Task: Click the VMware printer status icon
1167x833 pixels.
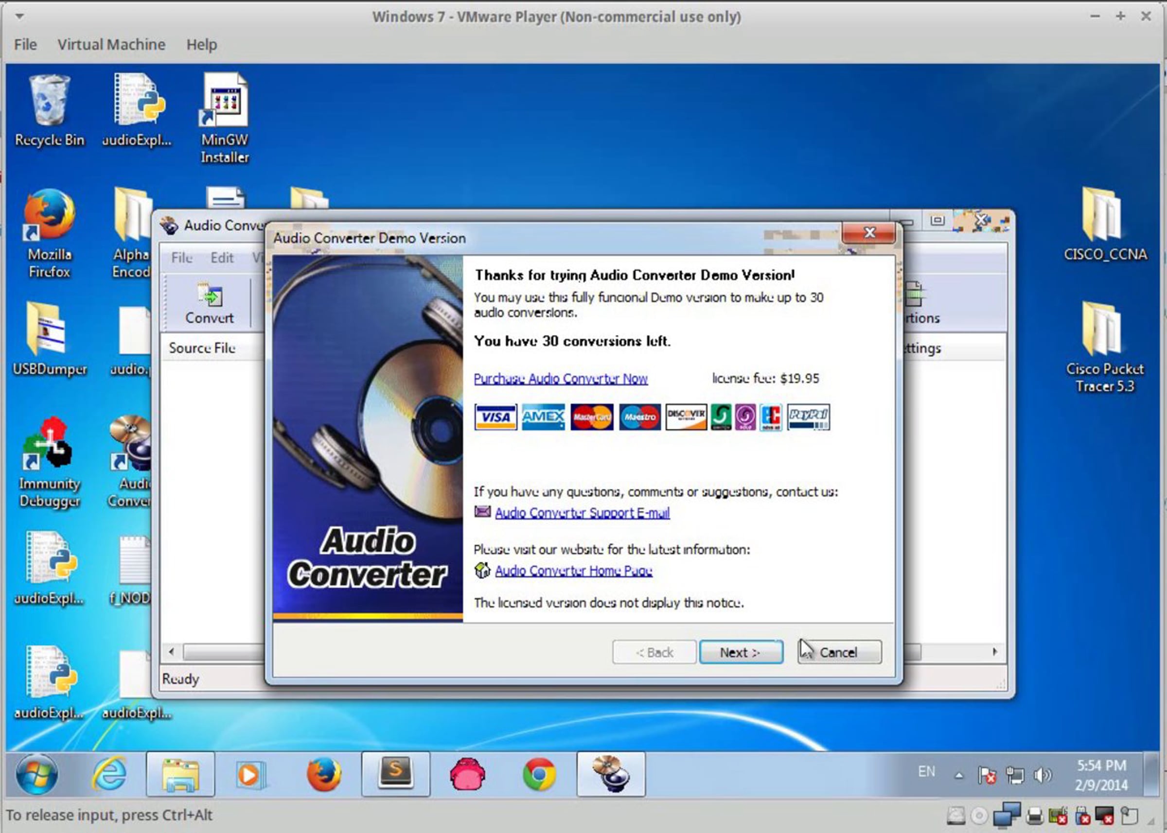Action: tap(1035, 815)
